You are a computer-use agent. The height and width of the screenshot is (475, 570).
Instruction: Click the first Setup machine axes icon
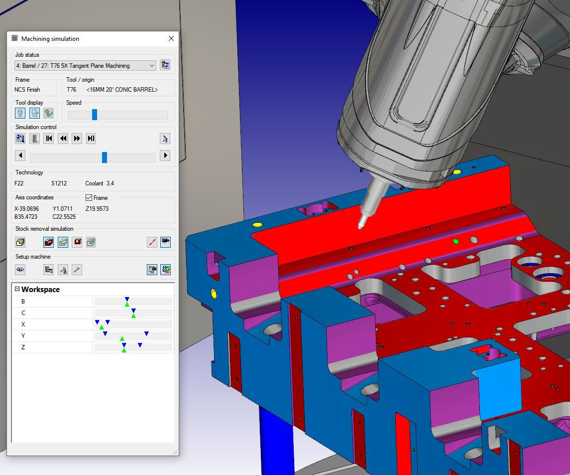click(x=20, y=270)
